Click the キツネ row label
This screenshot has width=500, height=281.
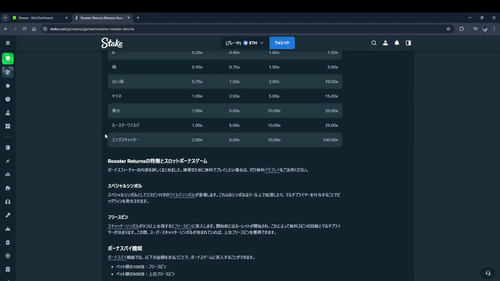coord(117,96)
